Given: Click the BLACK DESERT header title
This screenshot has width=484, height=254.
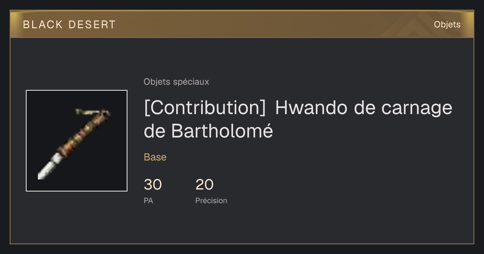Looking at the screenshot, I should [69, 25].
